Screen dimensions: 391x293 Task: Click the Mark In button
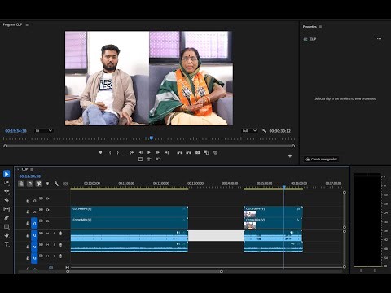[110, 152]
